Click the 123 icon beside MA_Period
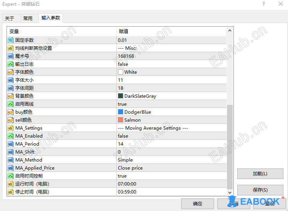 pyautogui.click(x=11, y=144)
